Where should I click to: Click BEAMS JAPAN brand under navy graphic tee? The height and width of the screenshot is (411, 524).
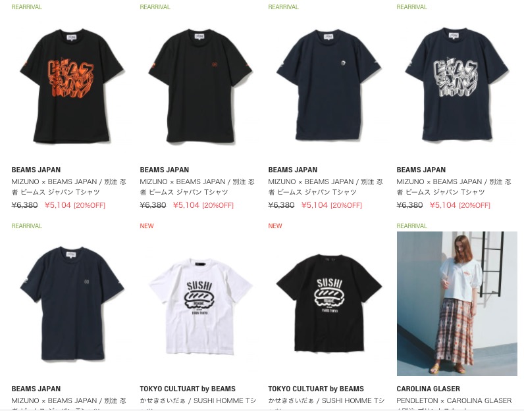coord(421,170)
